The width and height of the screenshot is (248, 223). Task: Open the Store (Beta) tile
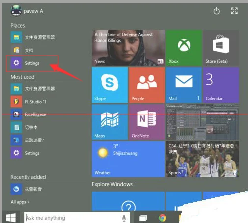[221, 48]
